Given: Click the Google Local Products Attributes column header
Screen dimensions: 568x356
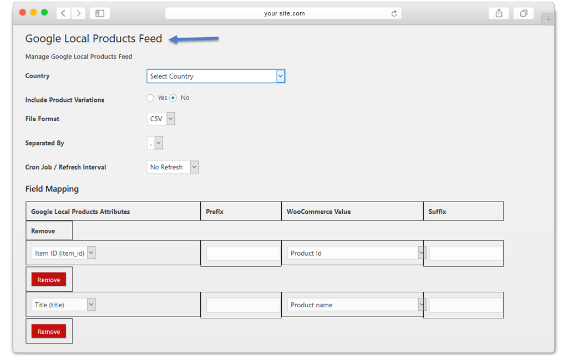Looking at the screenshot, I should [113, 211].
